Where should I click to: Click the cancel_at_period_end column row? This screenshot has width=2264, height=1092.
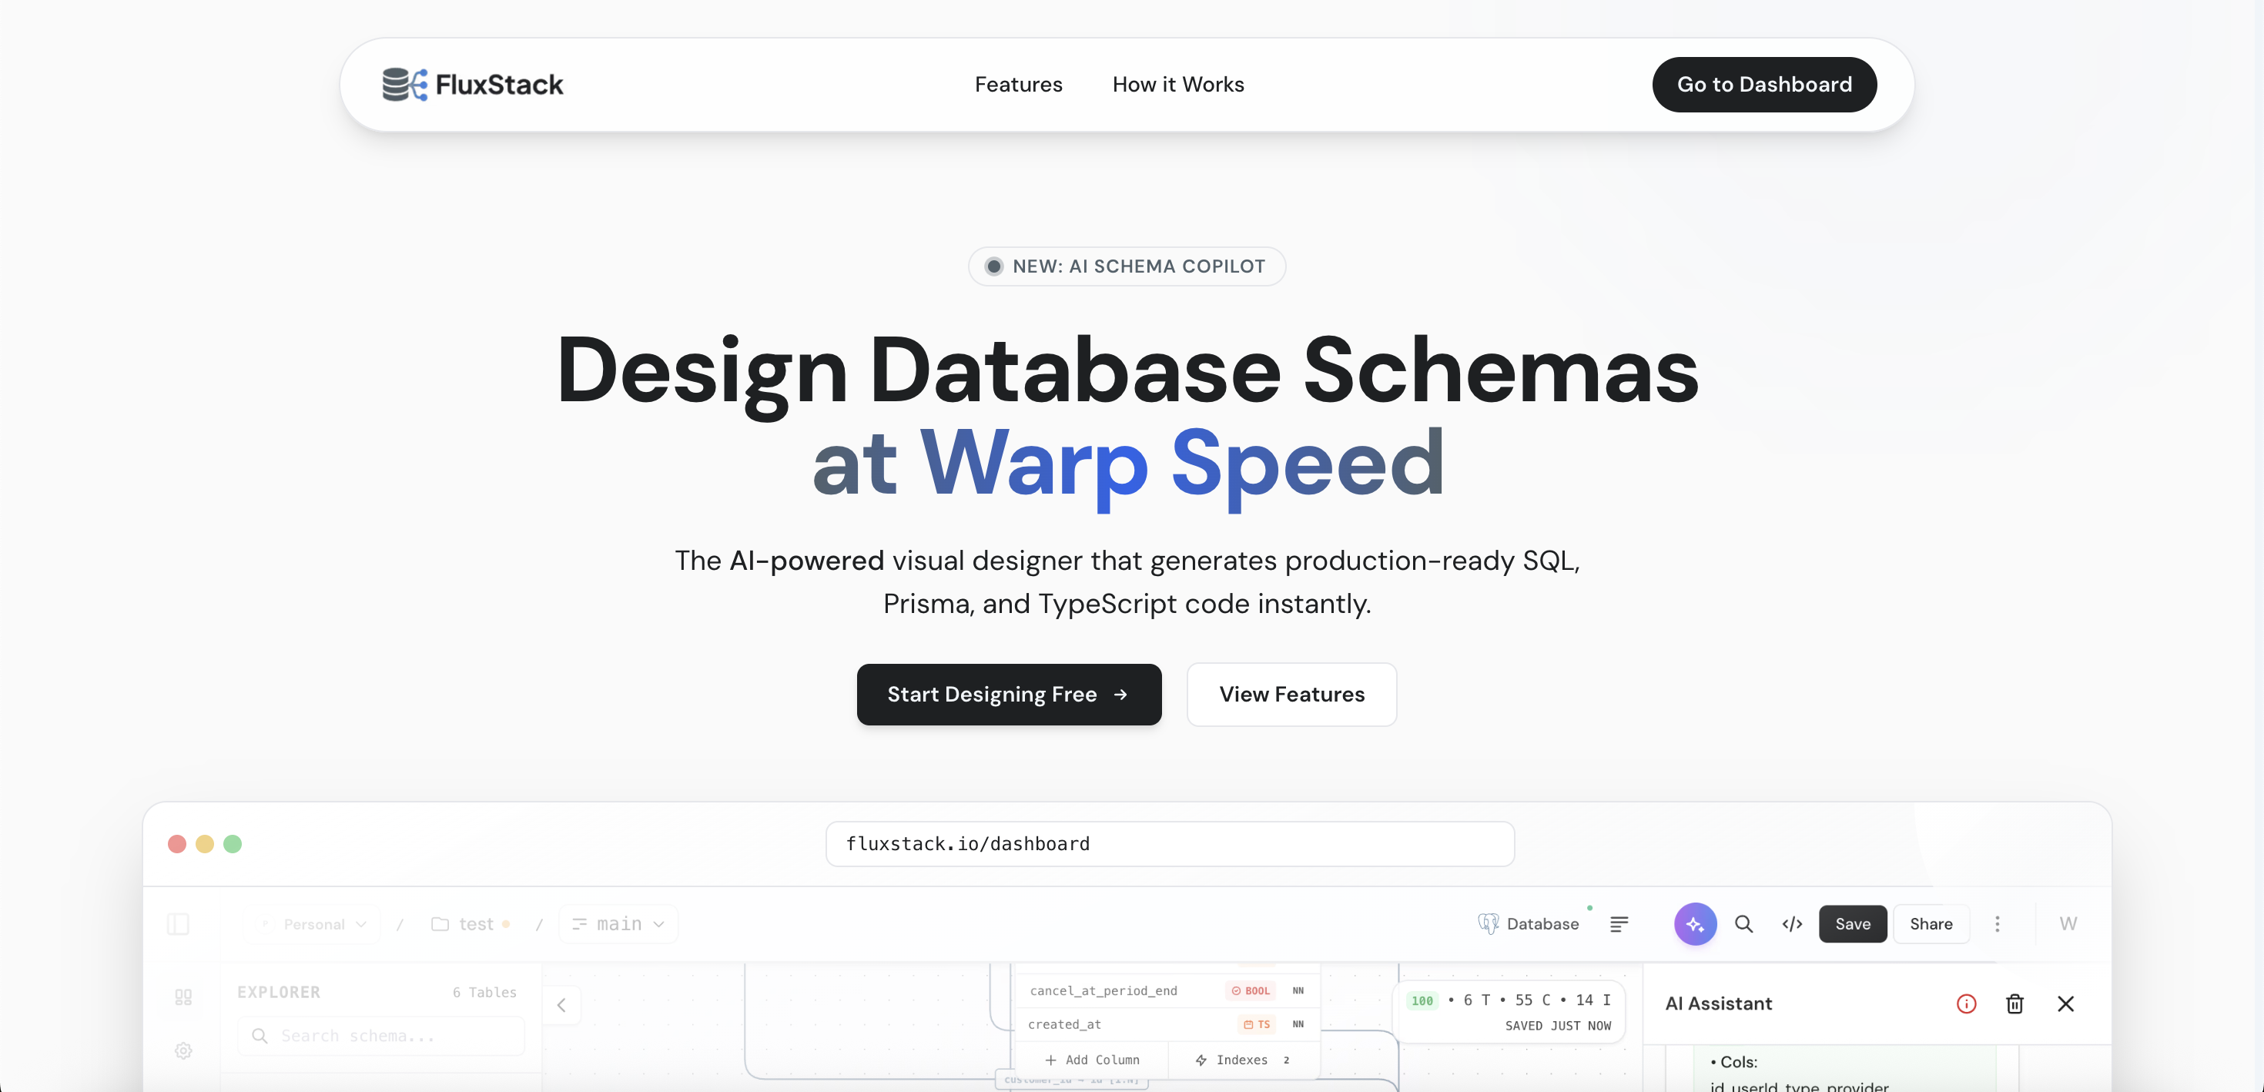[1167, 991]
